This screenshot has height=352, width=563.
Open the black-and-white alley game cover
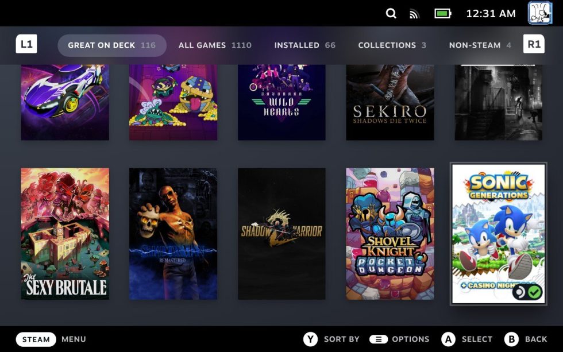[499, 102]
